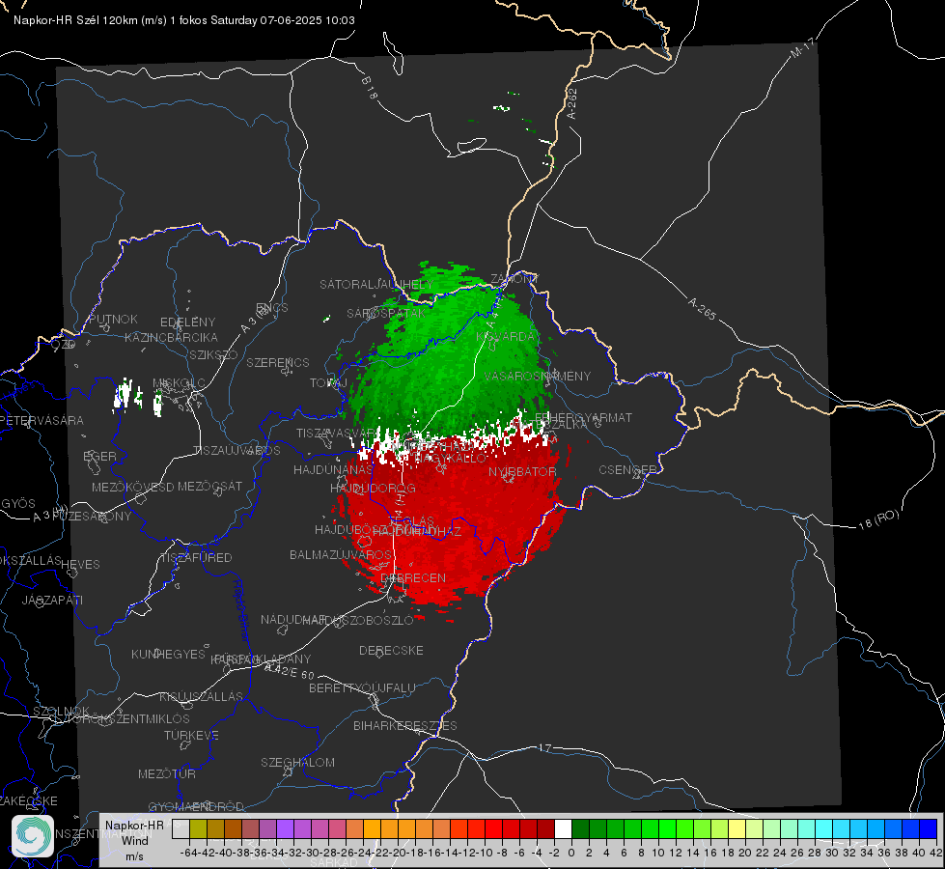Click the A-265 road label
Viewport: 945px width, 869px height.
[702, 309]
